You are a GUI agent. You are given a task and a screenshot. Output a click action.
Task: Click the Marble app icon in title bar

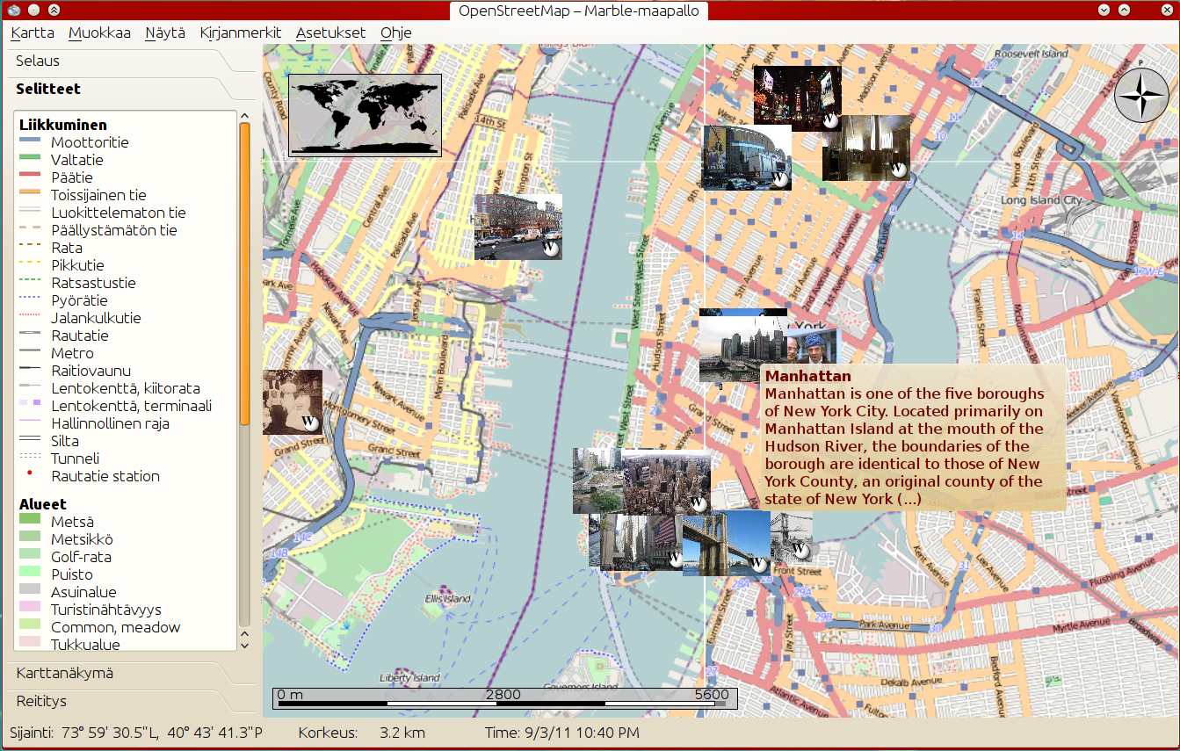[x=13, y=11]
